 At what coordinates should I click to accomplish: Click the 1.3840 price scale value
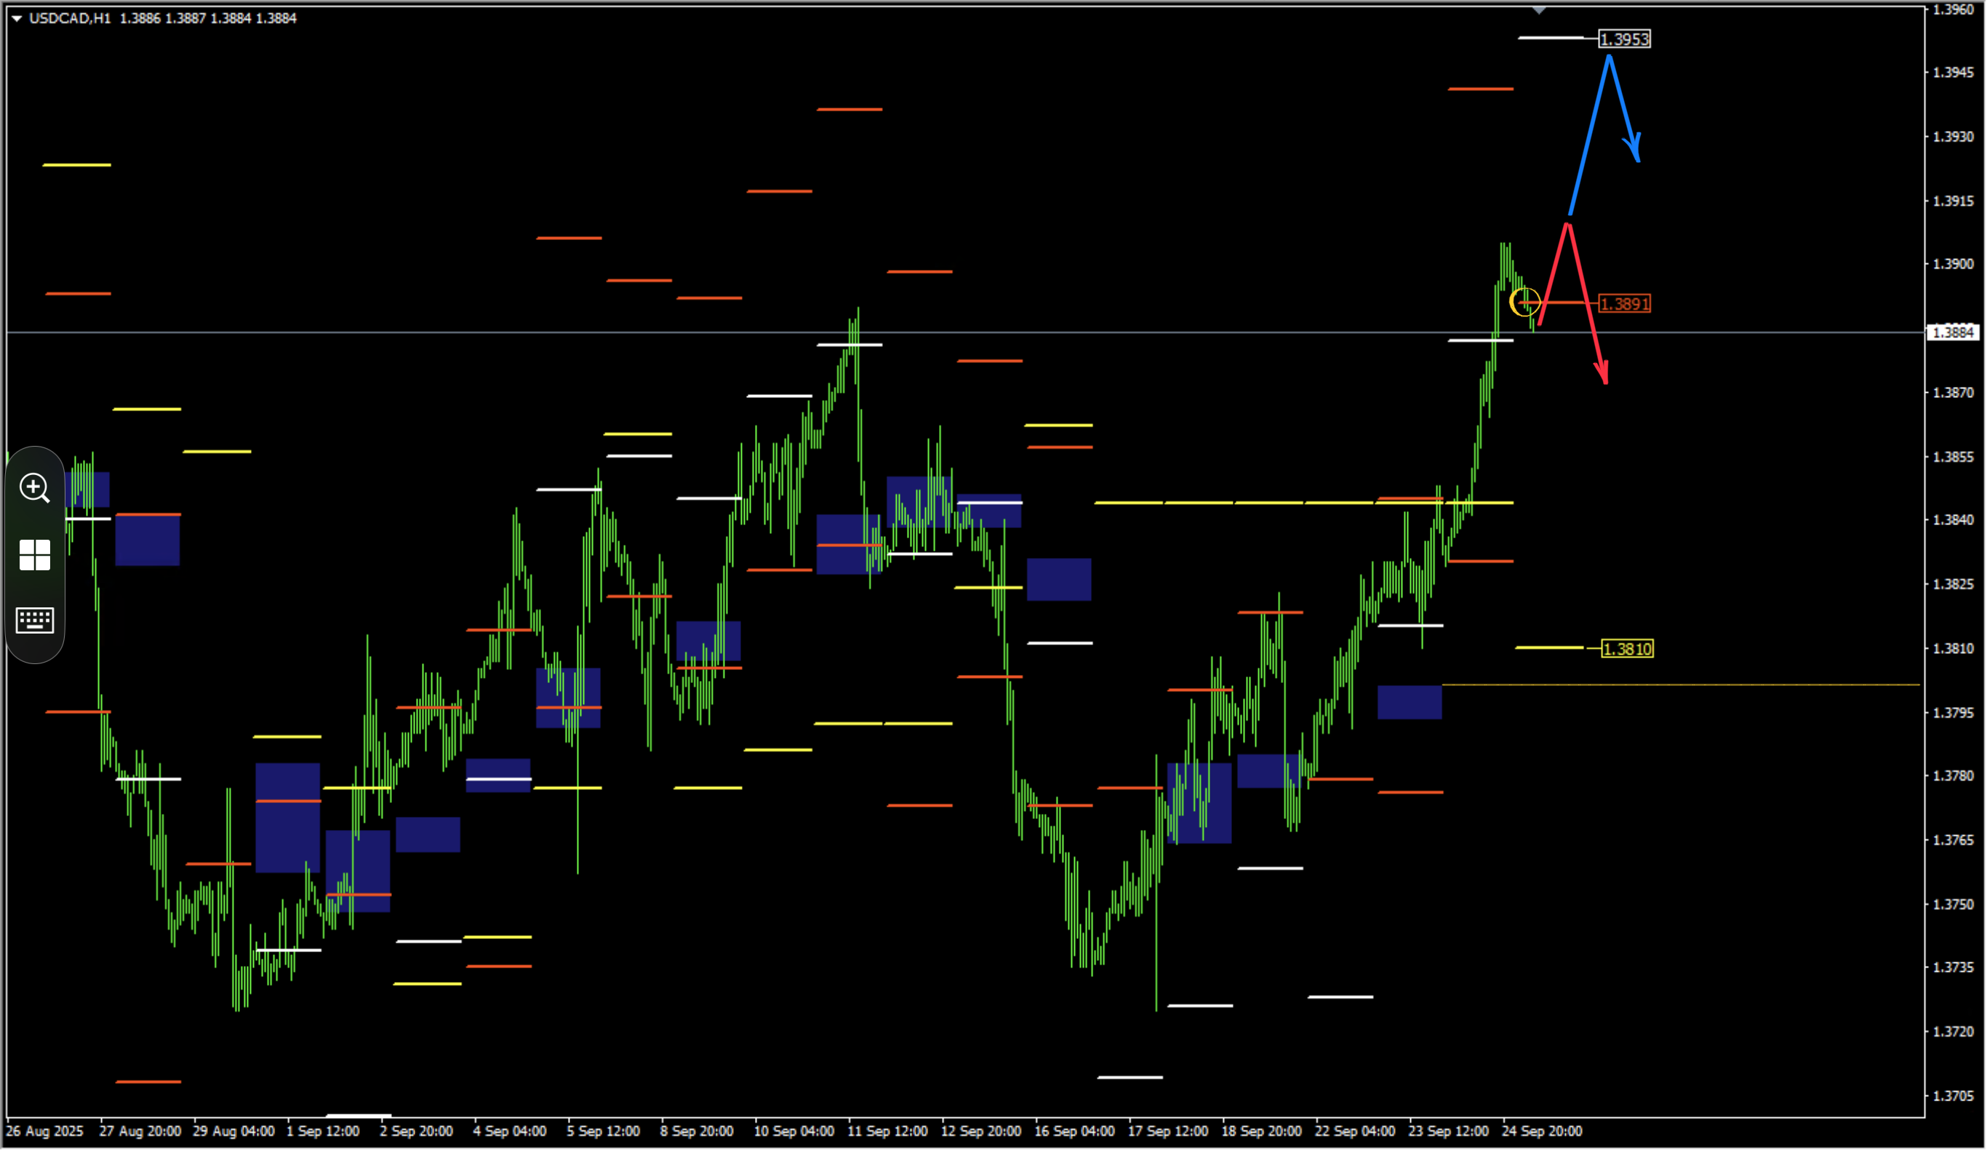point(1954,520)
